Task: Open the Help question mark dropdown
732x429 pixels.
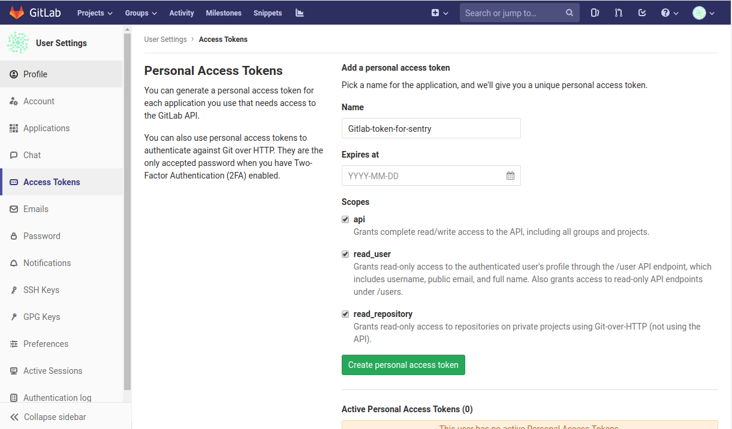Action: [670, 13]
